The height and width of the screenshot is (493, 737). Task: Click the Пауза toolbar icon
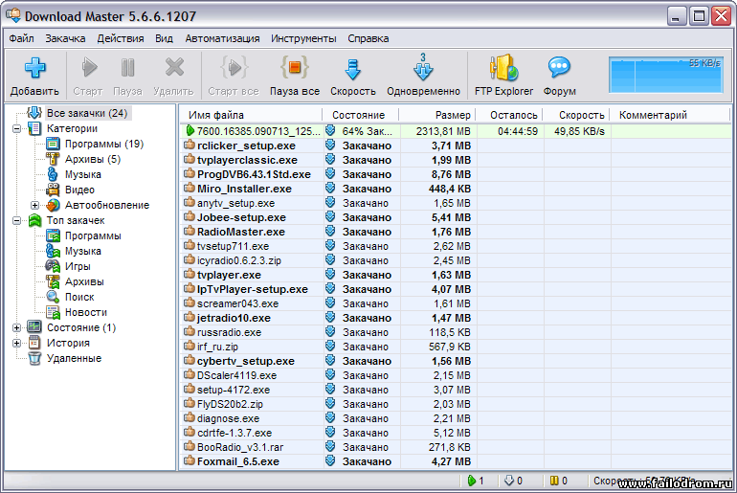(128, 68)
